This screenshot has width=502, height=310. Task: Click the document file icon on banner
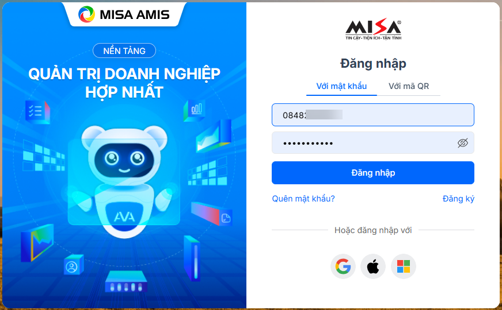click(226, 218)
